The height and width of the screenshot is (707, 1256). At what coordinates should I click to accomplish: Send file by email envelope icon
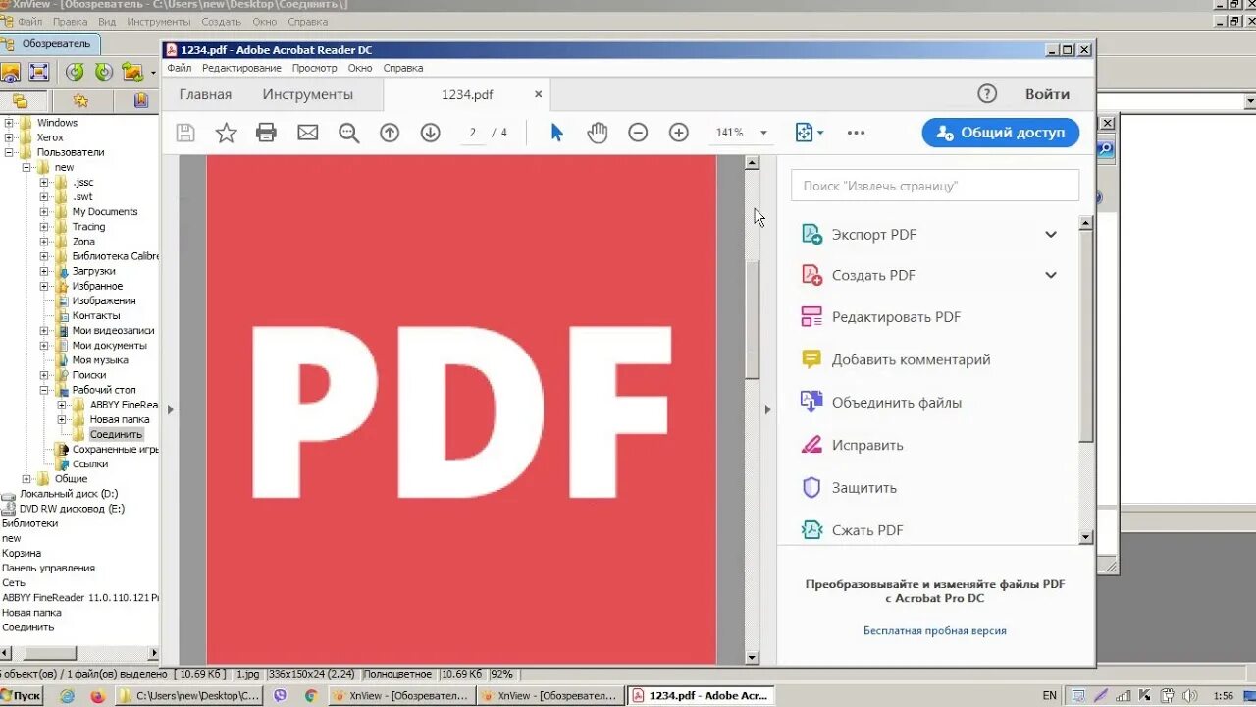click(308, 133)
